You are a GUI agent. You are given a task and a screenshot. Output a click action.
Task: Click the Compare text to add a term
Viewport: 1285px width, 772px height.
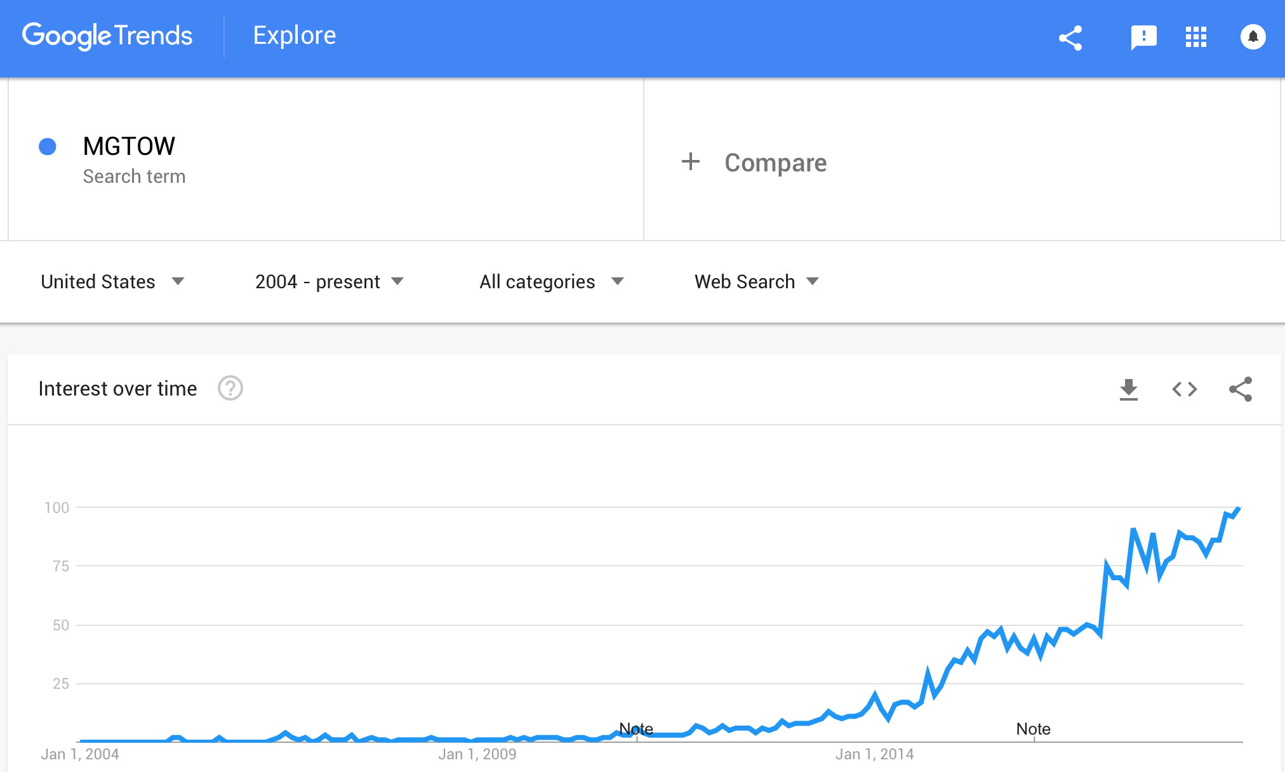click(x=776, y=163)
